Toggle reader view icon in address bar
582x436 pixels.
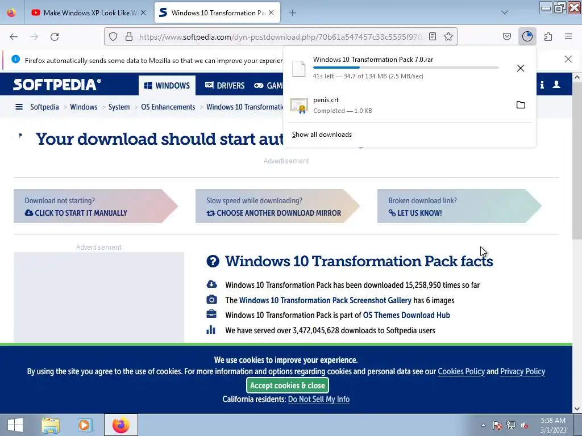coord(433,36)
